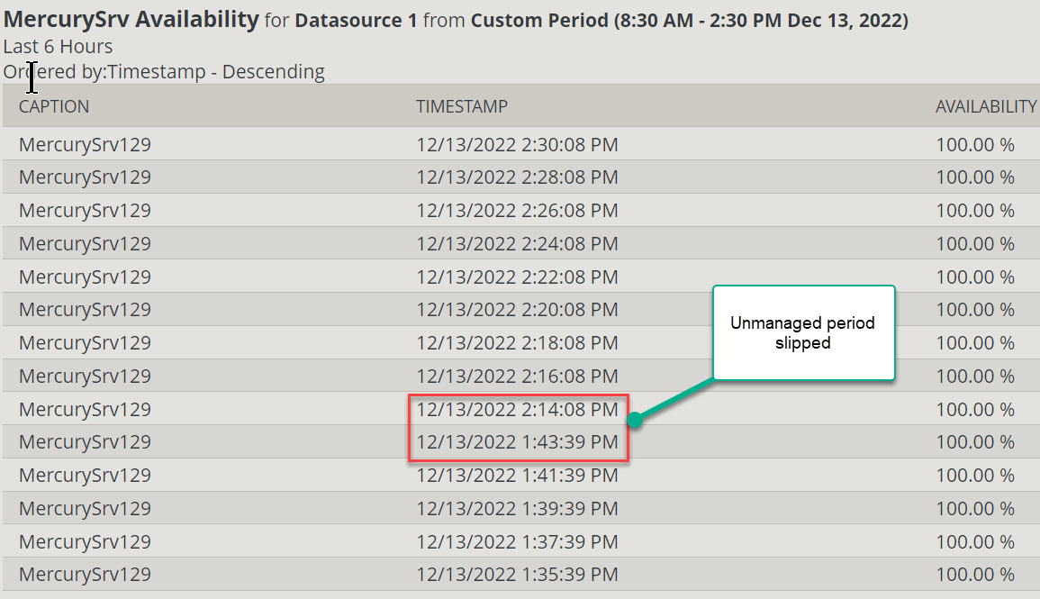Click the AVAILABILITY column header
The width and height of the screenshot is (1040, 599).
click(986, 107)
